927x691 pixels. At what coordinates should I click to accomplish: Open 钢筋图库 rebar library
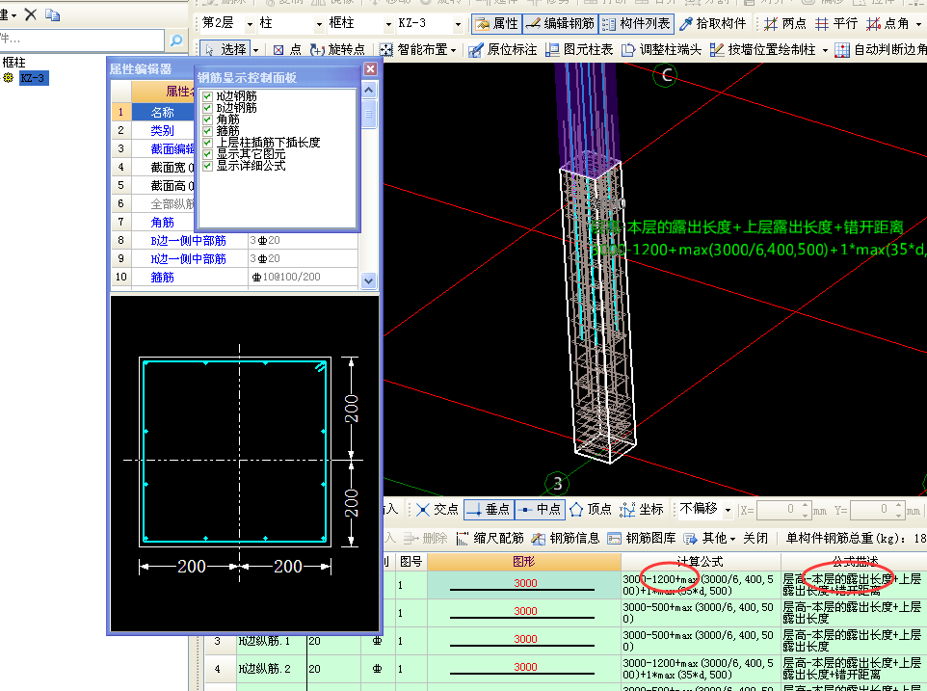click(x=642, y=539)
